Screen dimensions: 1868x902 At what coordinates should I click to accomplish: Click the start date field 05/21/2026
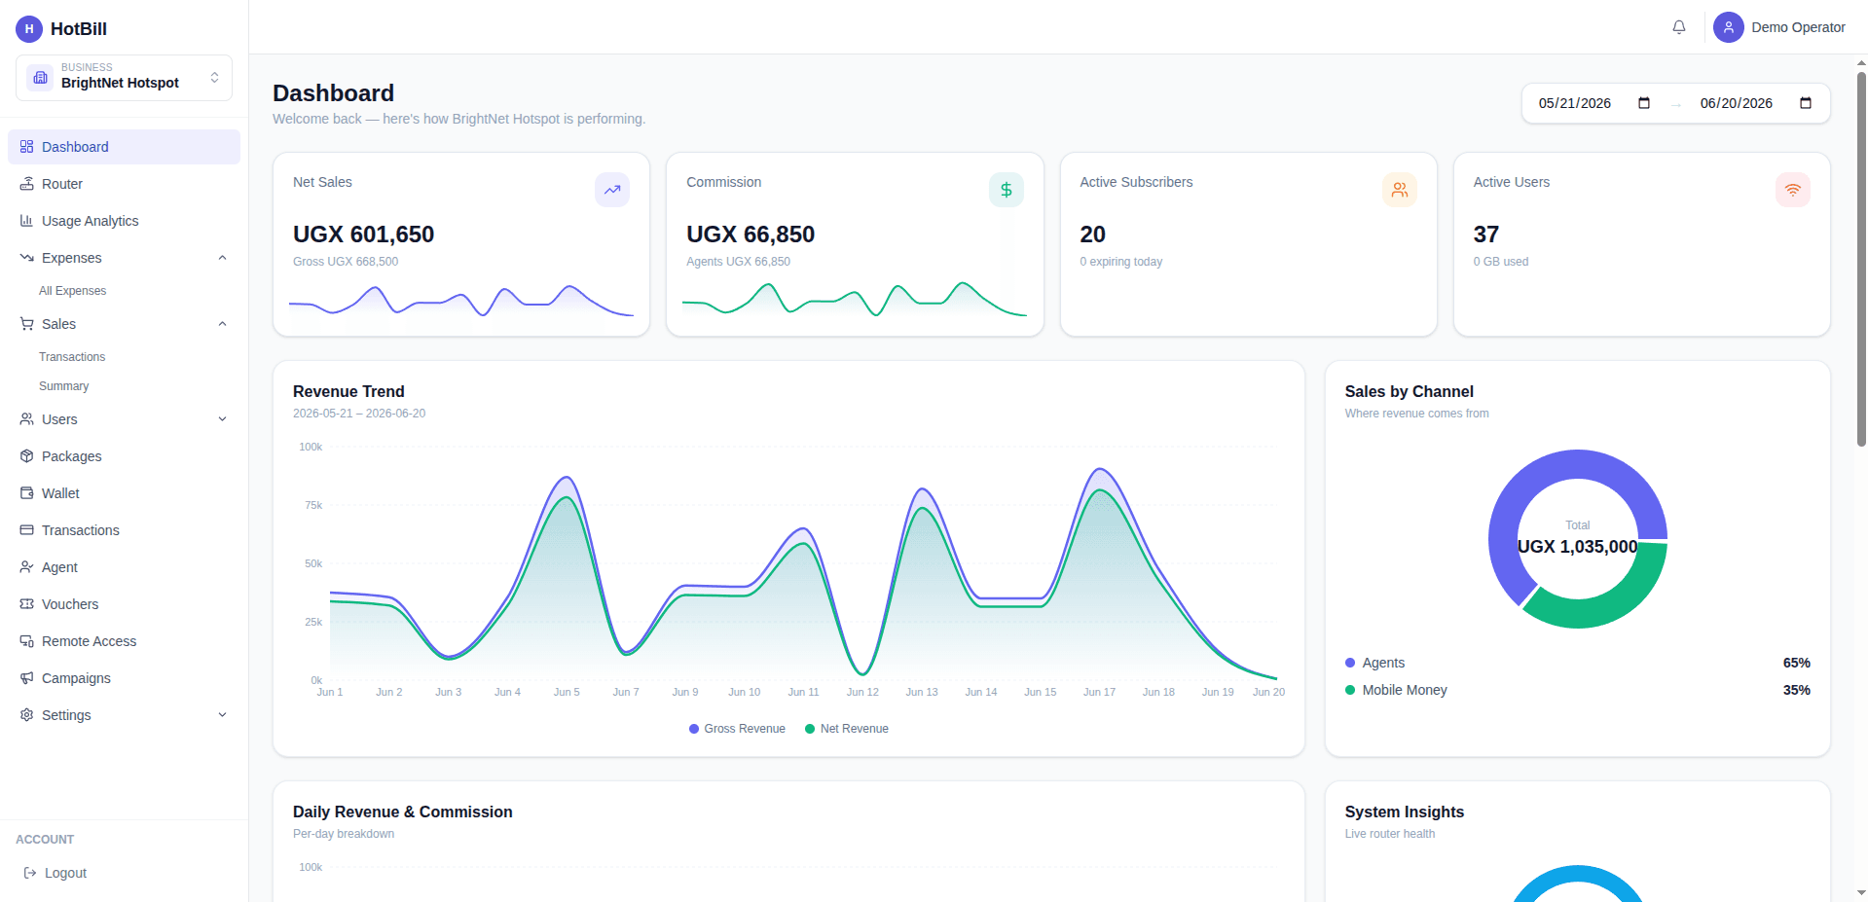pyautogui.click(x=1594, y=103)
